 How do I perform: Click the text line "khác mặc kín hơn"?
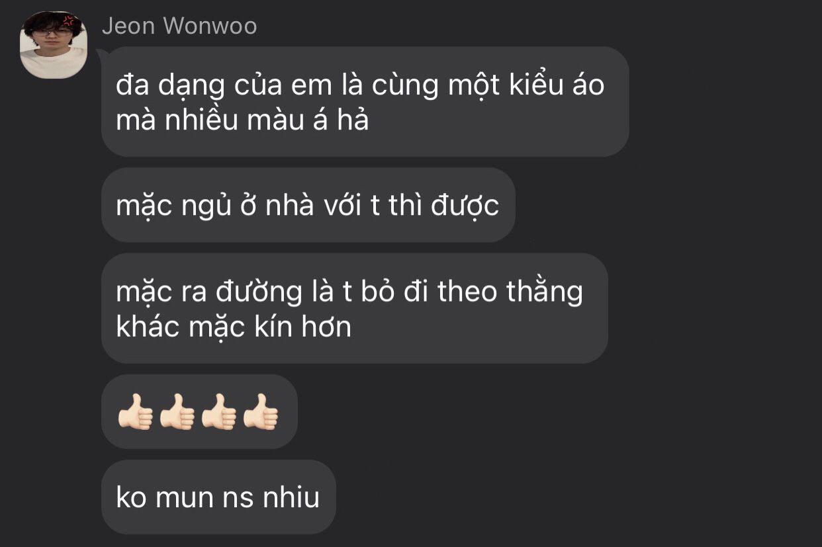(234, 327)
